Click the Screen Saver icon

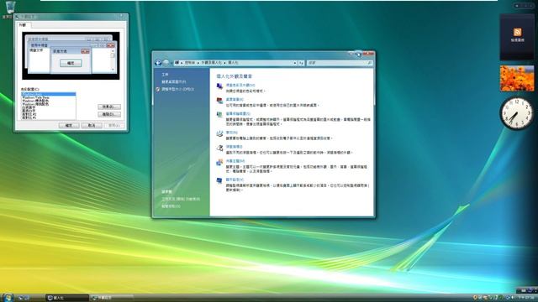(219, 115)
